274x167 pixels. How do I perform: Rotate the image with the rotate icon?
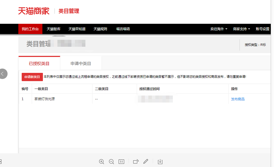(x=136, y=161)
